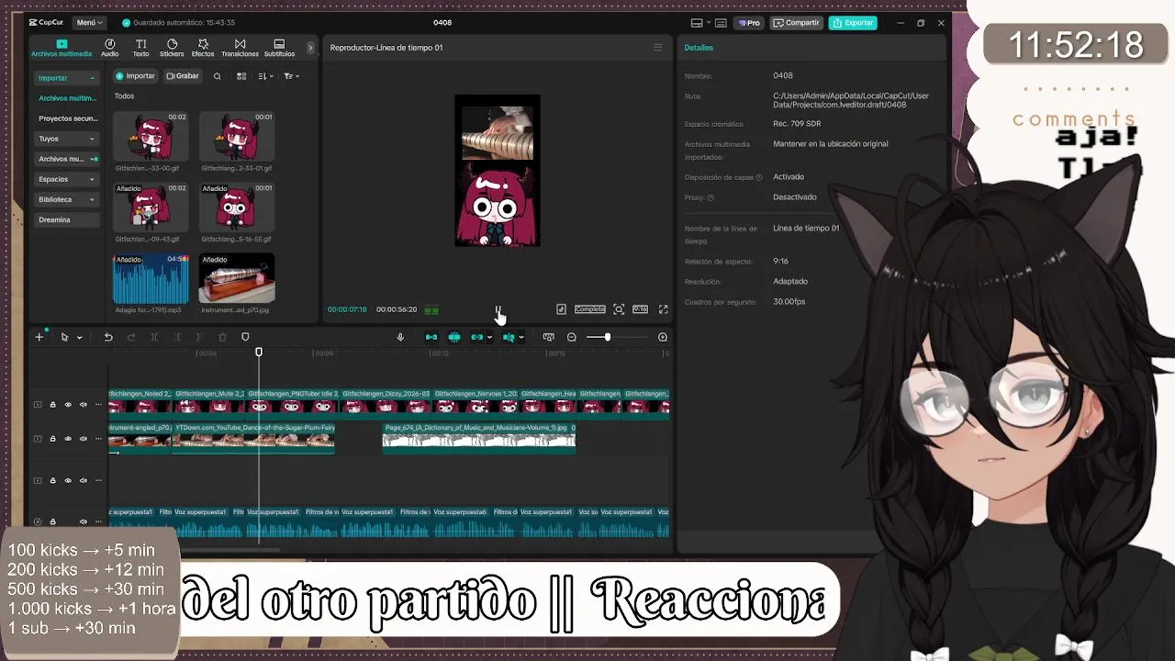
Task: Click the Compartir button
Action: coord(795,23)
